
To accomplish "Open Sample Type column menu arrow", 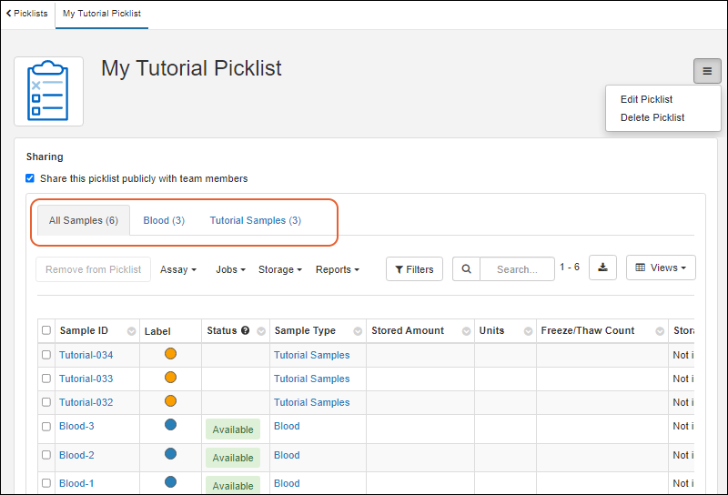I will tap(358, 331).
